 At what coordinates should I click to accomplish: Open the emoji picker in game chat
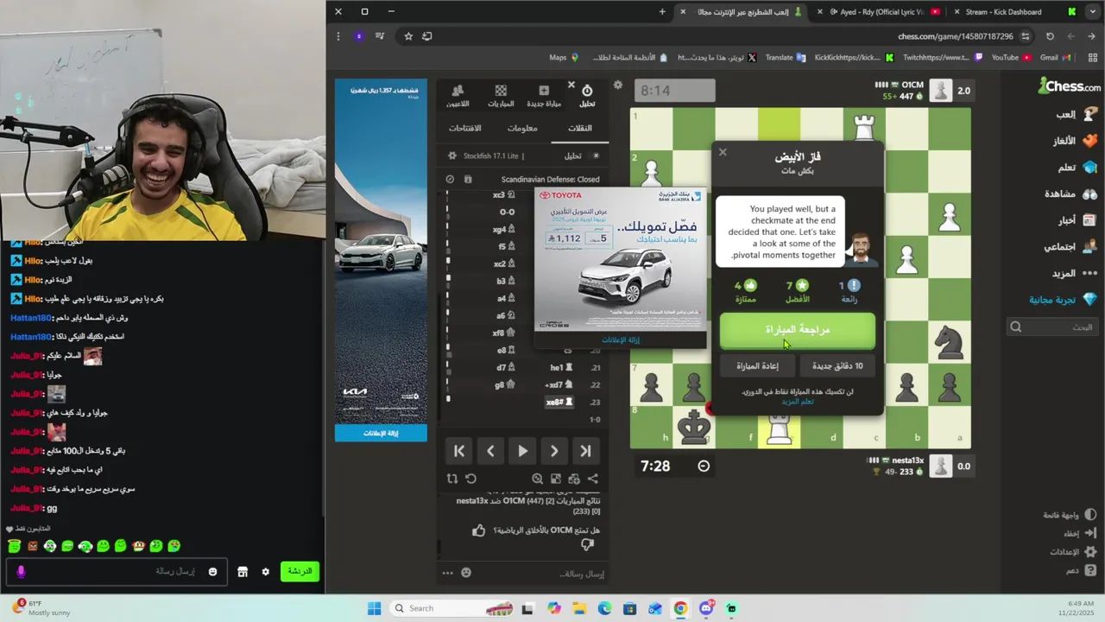(x=466, y=573)
